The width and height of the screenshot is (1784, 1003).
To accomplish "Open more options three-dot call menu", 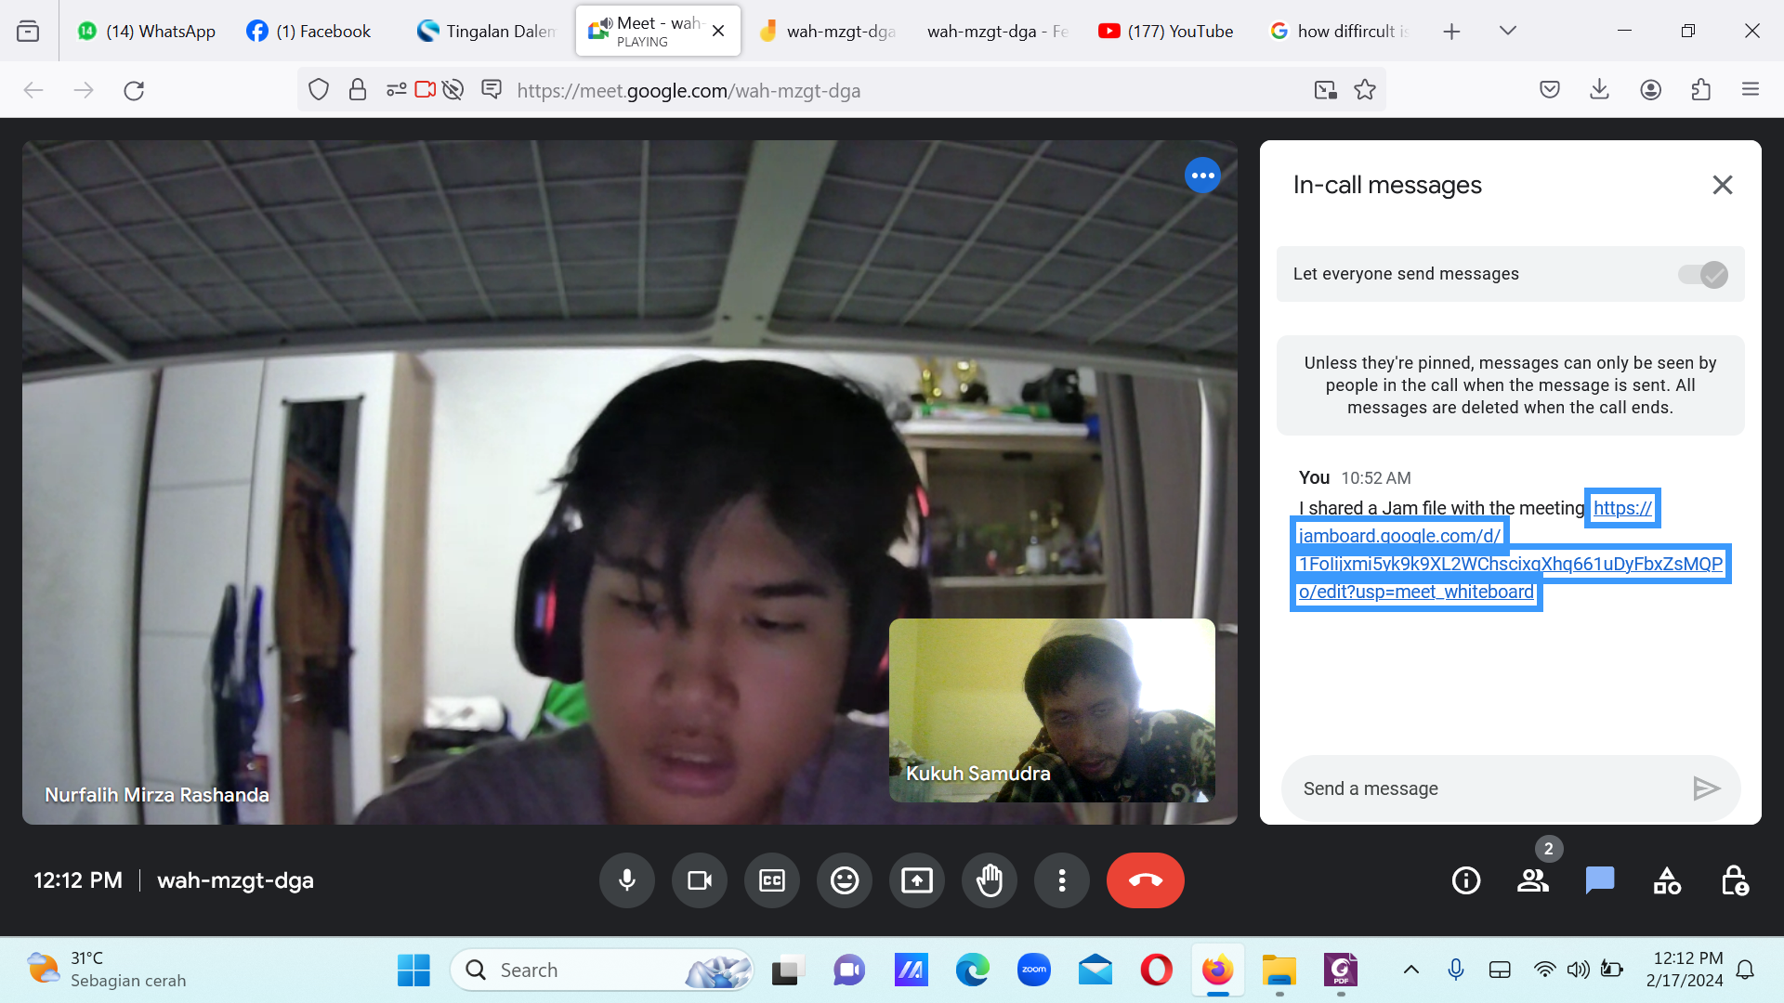I will click(1062, 880).
